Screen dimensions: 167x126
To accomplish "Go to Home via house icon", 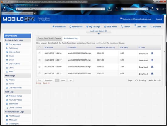I will click(152, 8).
